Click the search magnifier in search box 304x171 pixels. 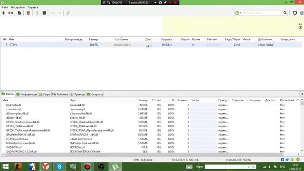pos(285,13)
